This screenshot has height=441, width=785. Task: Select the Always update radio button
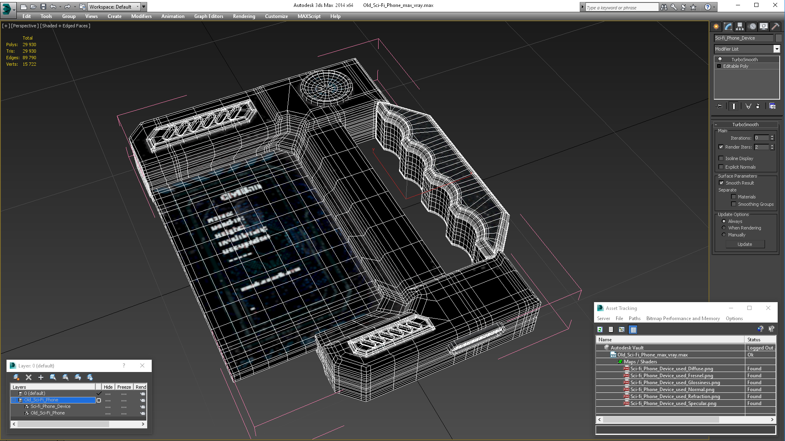(724, 221)
